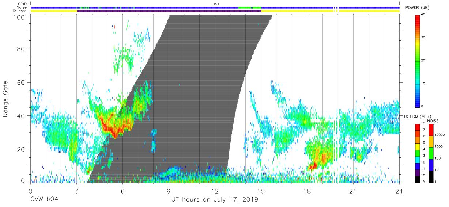Image resolution: width=449 pixels, height=207 pixels.
Task: Click the '20' tick on the Range Gate axis
Action: pos(21,149)
